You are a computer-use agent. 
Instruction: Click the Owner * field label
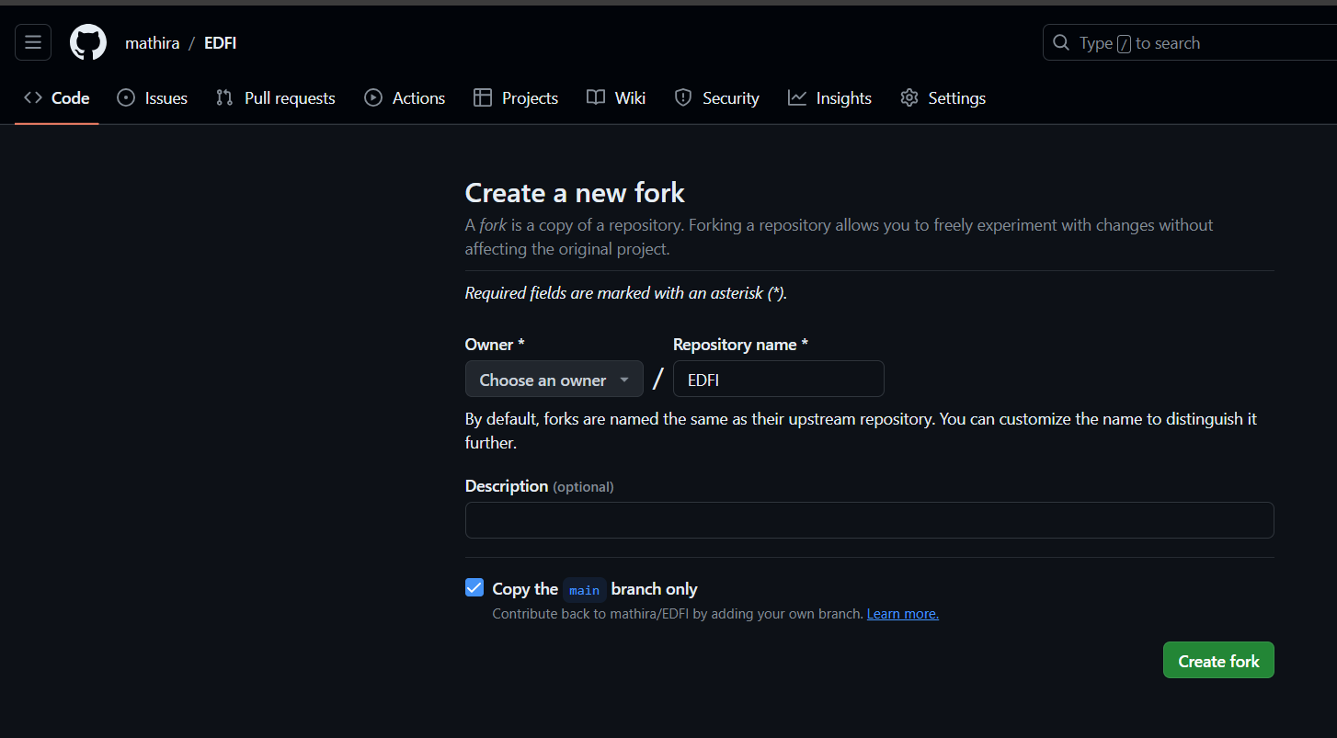pos(495,345)
